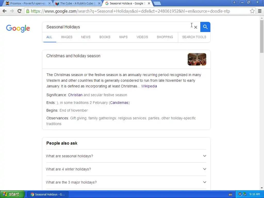Screen dimensions: 264x198
Task: Open the Windows Start menu
Action: (12, 194)
